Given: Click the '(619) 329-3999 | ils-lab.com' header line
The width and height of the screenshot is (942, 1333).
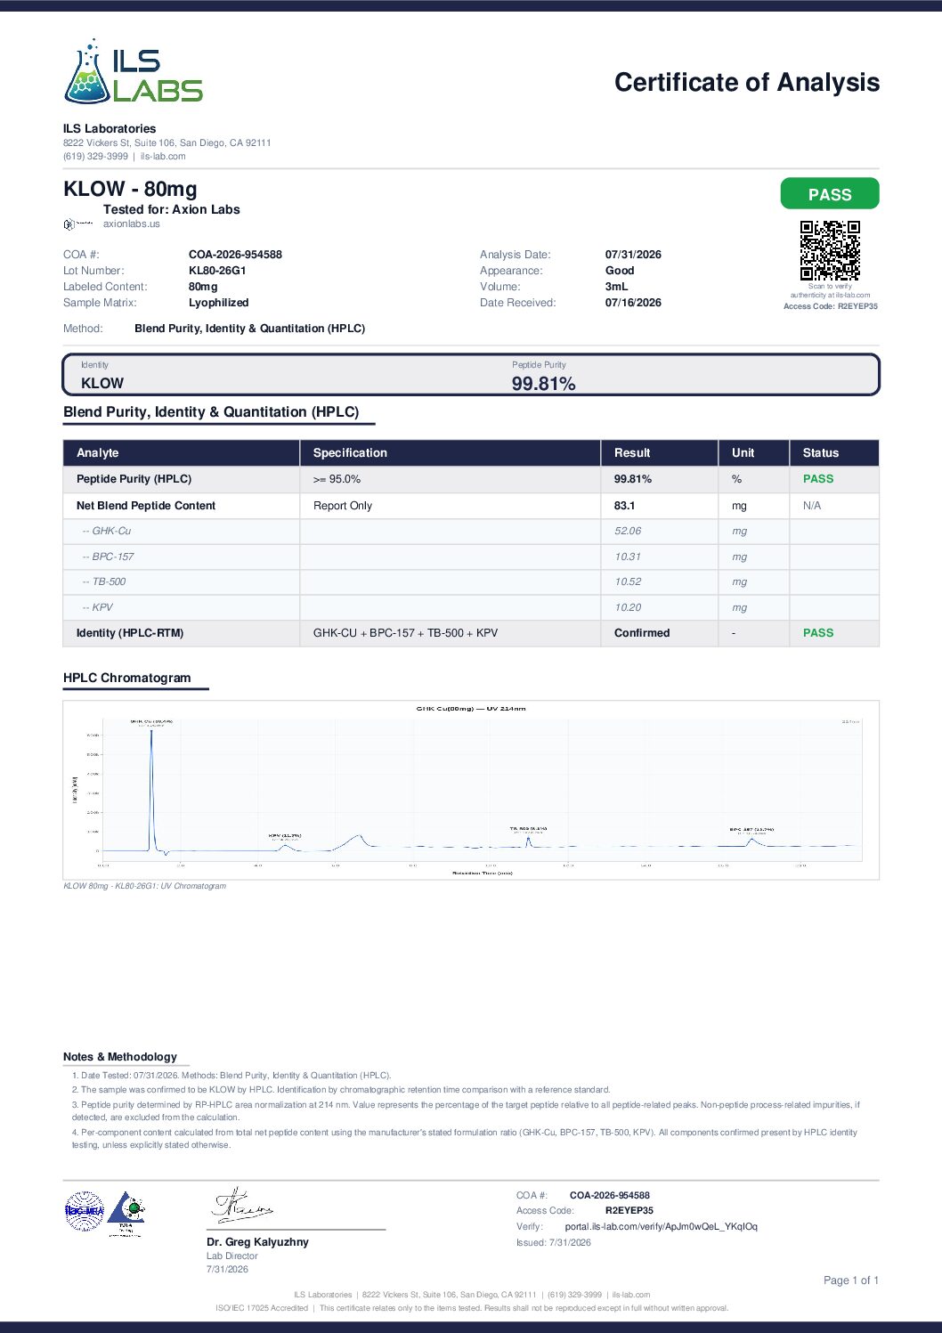Looking at the screenshot, I should click(x=125, y=157).
